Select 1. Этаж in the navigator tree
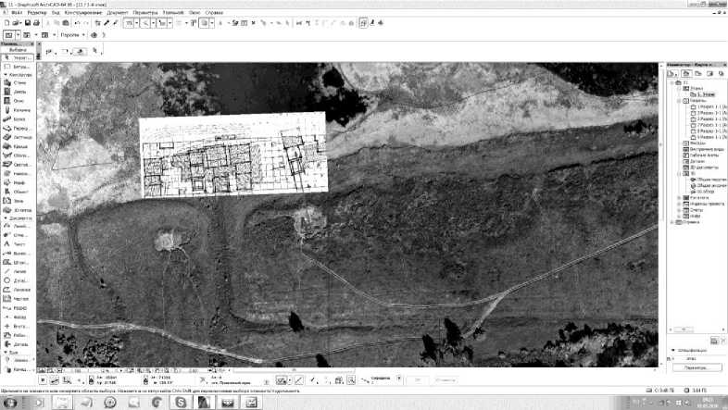 (x=705, y=94)
